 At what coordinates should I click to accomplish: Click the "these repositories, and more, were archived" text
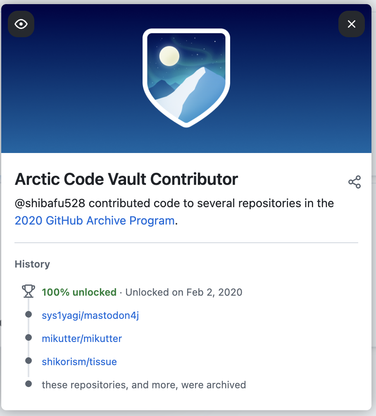pos(144,385)
